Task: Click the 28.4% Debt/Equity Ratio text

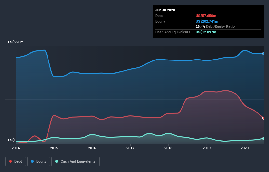Action: [215, 26]
